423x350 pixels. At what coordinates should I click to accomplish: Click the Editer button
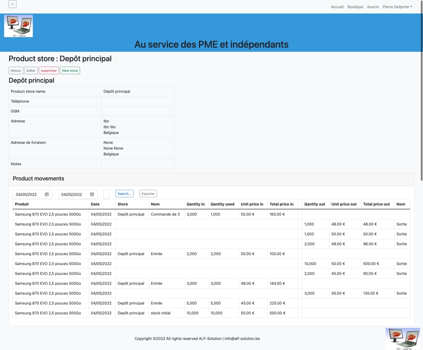tap(31, 71)
